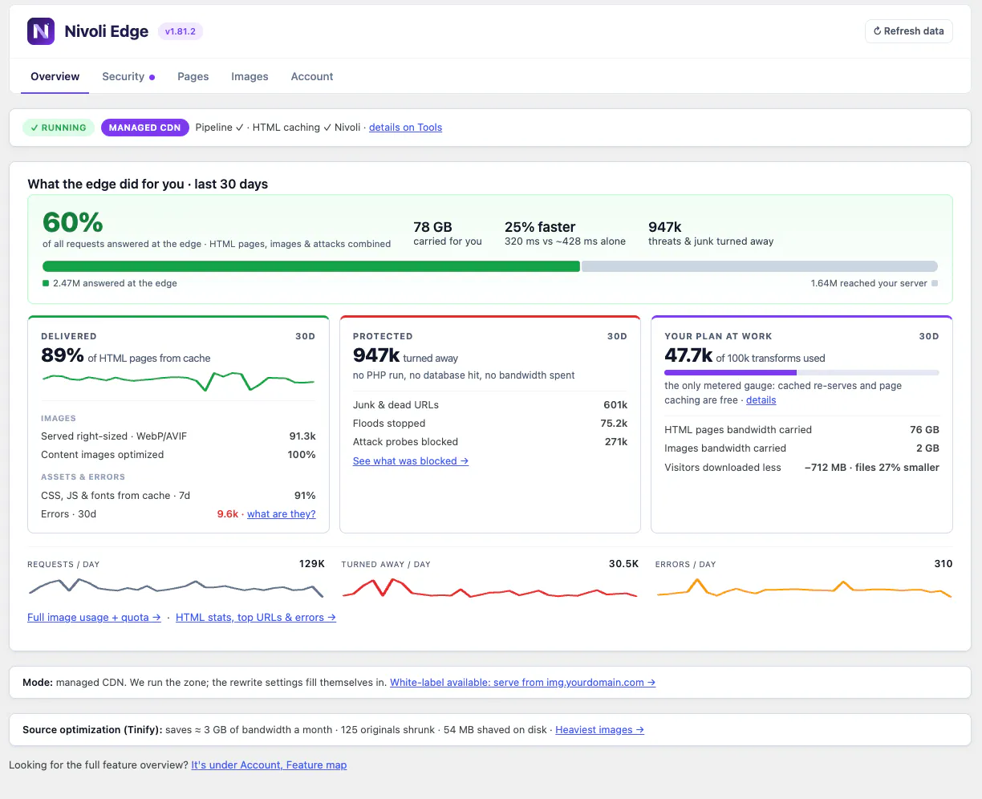Click 'CSS, JS & fonts from cache' row
Viewport: 982px width, 799px height.
(x=178, y=496)
